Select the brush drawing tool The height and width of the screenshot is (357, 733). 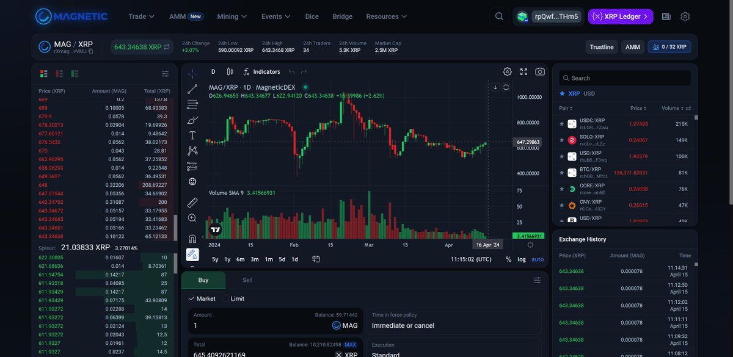tap(192, 120)
